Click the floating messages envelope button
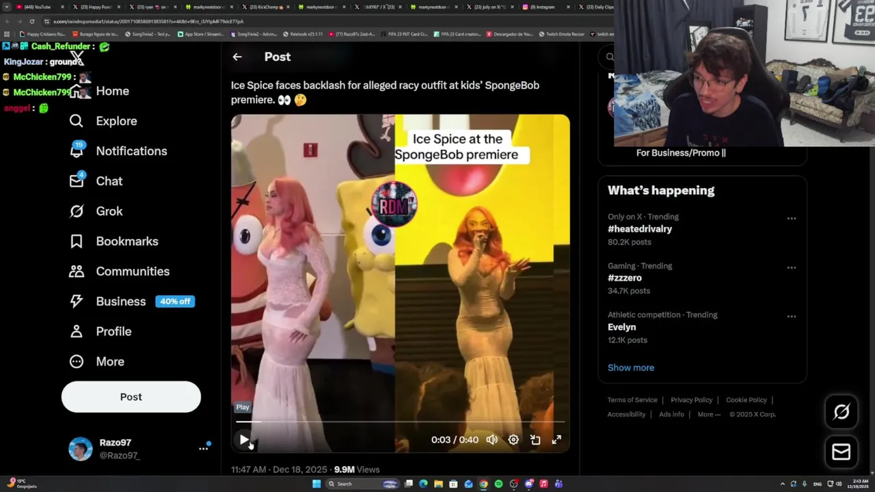 pos(842,452)
